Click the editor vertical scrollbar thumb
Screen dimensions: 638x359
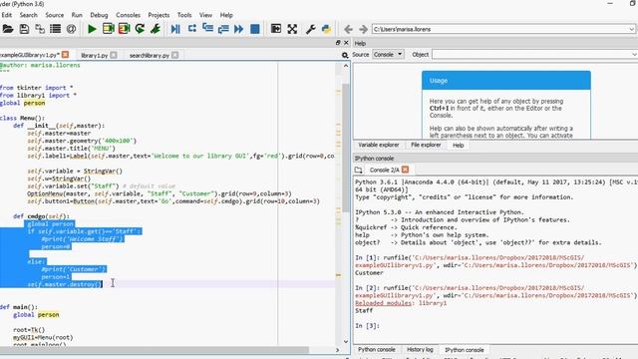click(x=346, y=148)
